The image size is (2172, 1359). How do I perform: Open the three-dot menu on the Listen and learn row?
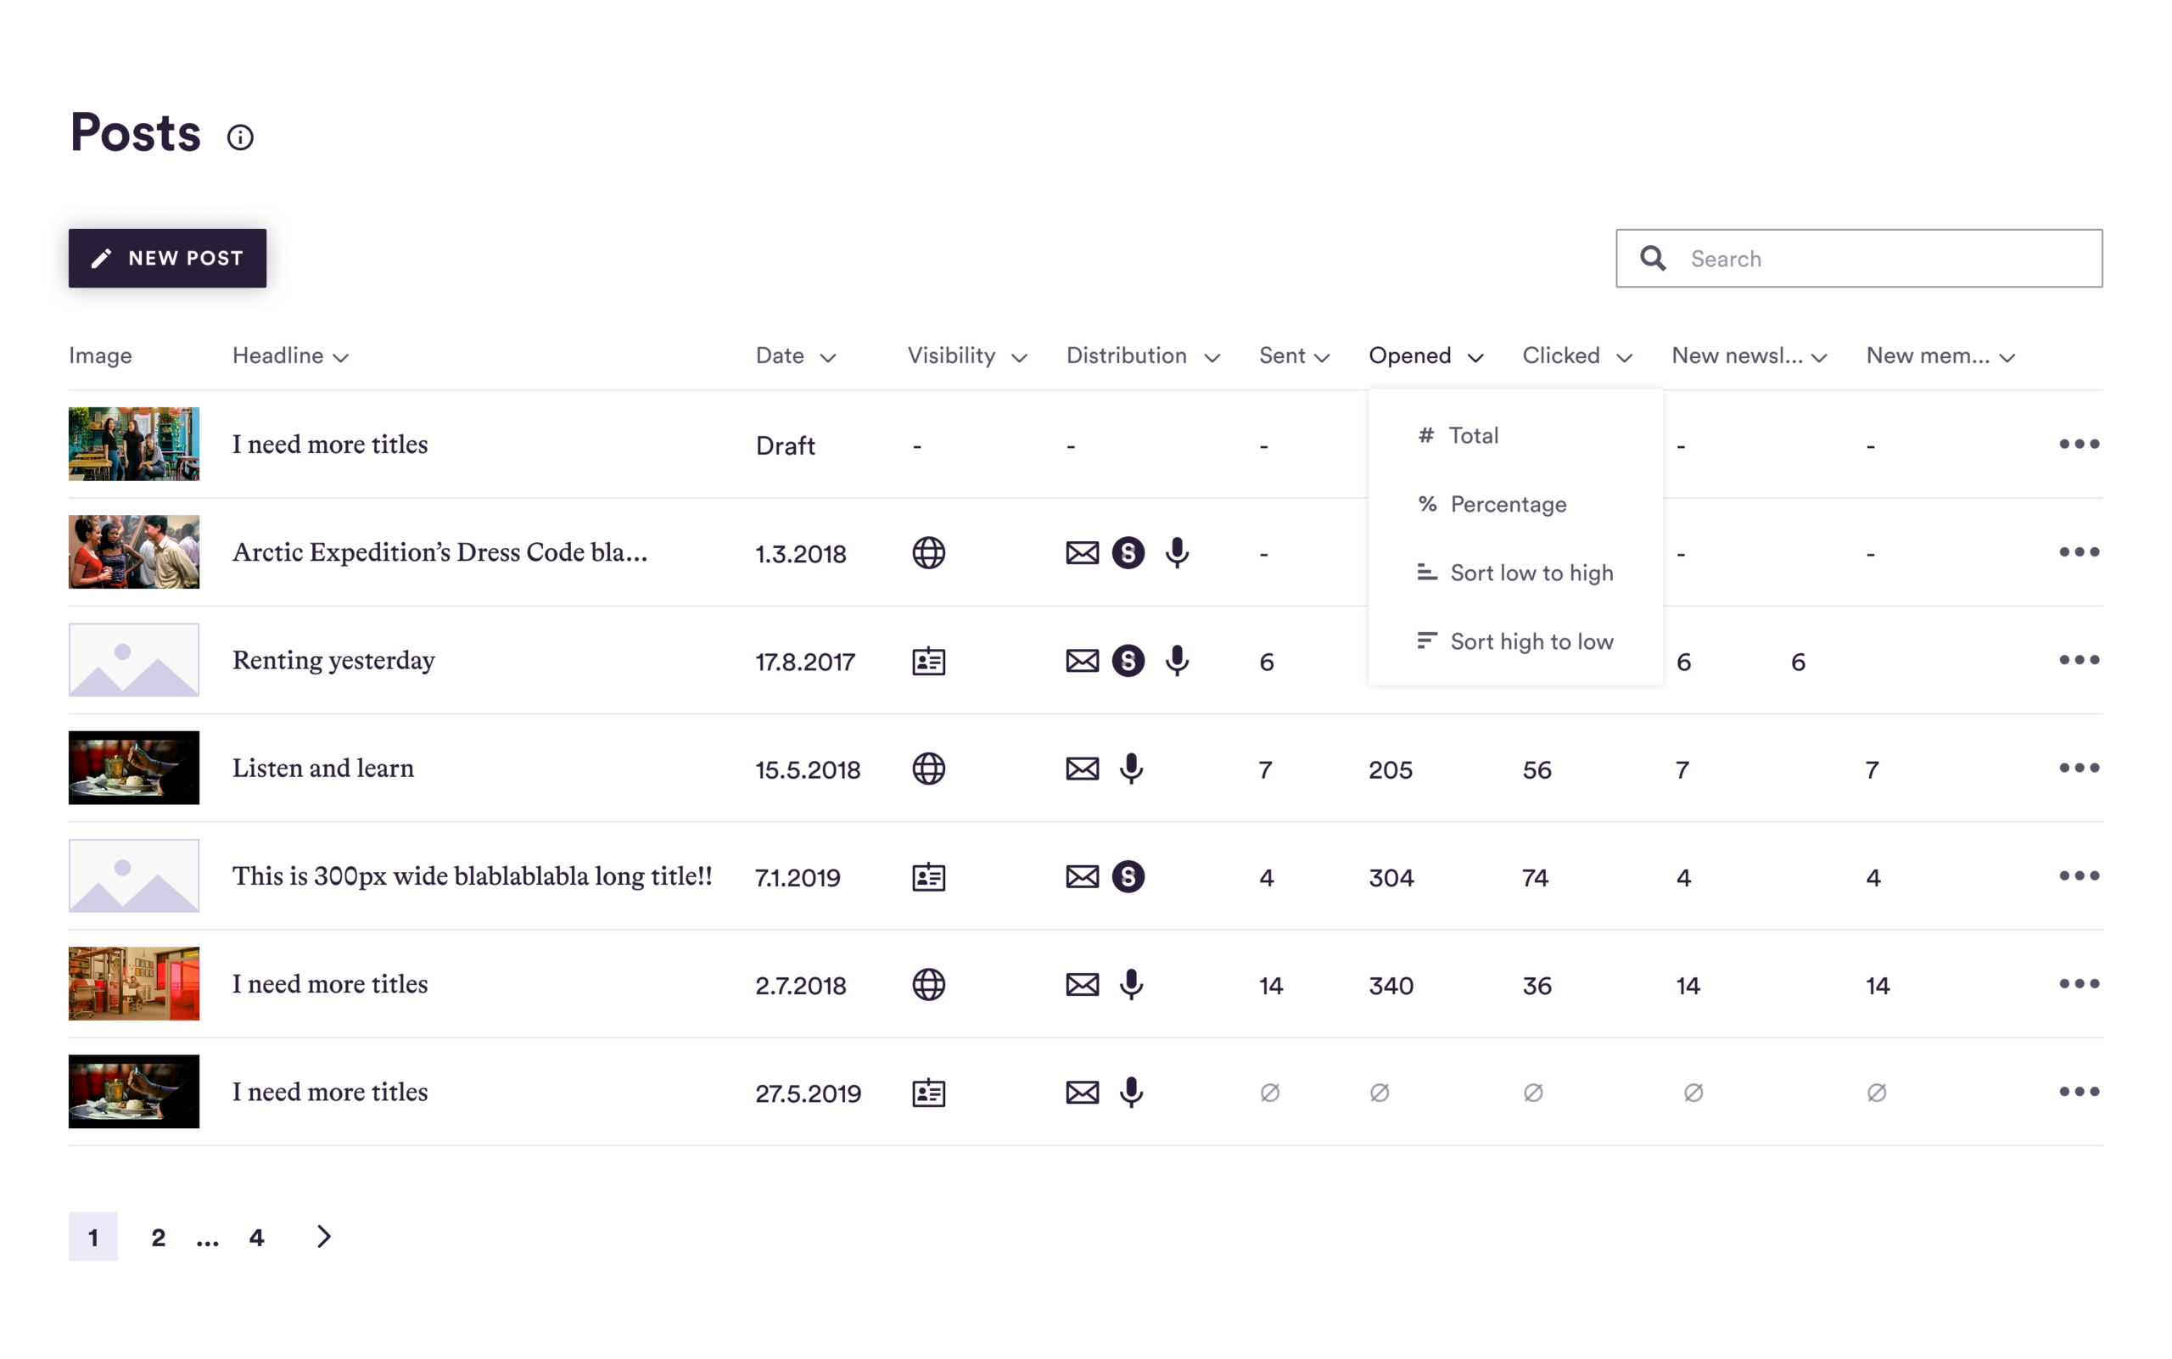click(x=2080, y=769)
